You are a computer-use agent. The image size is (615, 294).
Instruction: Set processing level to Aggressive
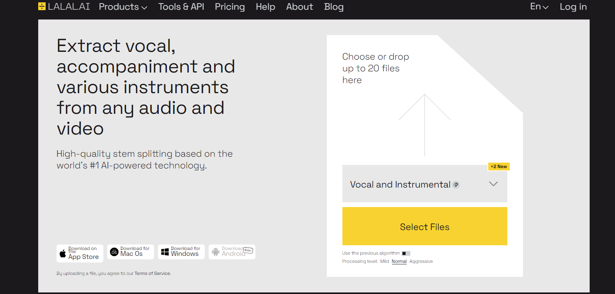click(421, 261)
